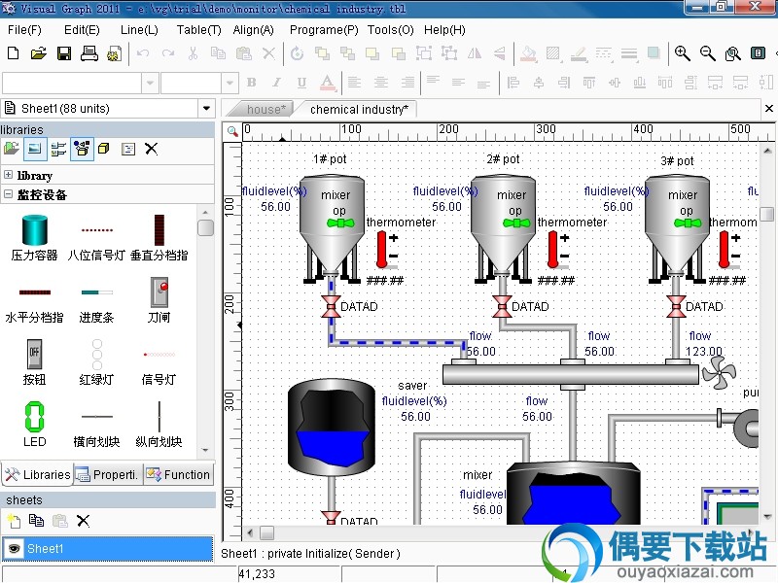Toggle Sheet1 visibility eye icon
This screenshot has height=583, width=778.
point(14,549)
